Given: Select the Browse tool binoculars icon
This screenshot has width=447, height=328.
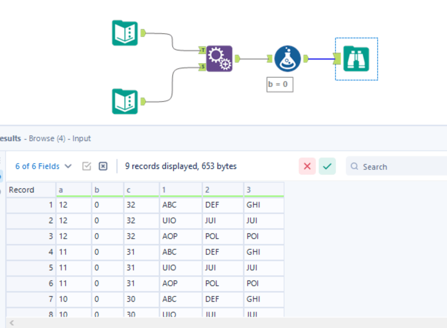Looking at the screenshot, I should (x=357, y=59).
